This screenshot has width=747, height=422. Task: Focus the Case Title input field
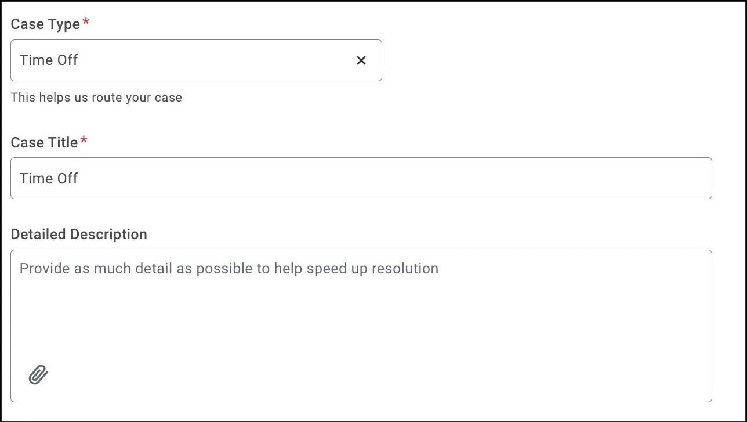361,178
